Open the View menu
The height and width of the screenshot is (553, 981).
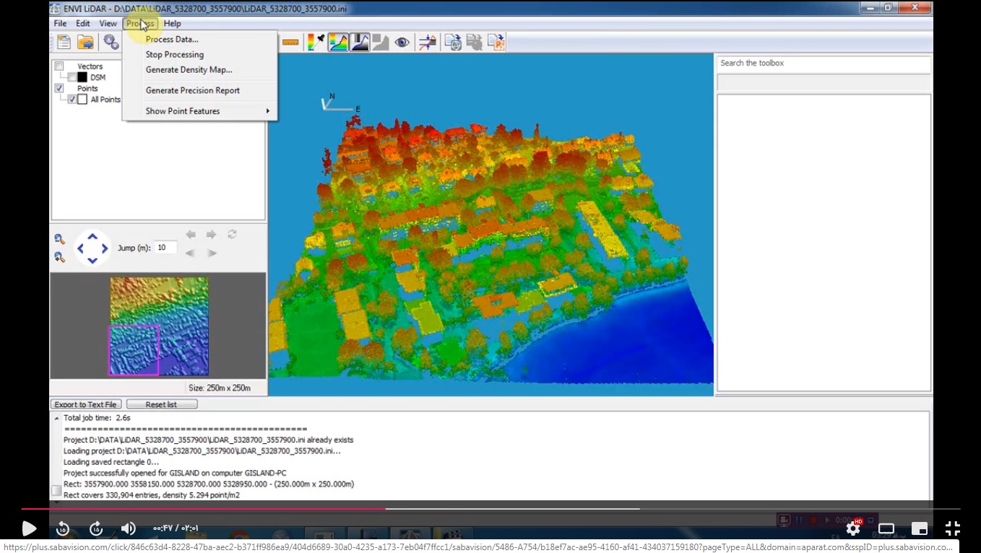(x=108, y=23)
